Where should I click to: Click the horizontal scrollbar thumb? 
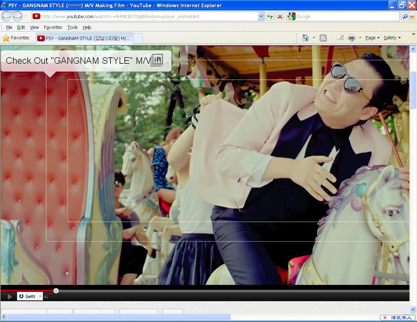click(119, 316)
